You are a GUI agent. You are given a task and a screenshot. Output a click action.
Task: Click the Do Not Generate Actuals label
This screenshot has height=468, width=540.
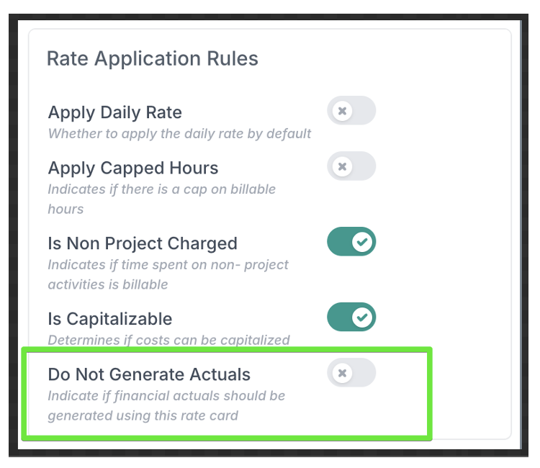[149, 374]
